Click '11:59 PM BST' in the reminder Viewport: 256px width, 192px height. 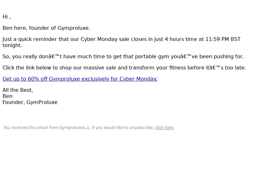[x=223, y=39]
